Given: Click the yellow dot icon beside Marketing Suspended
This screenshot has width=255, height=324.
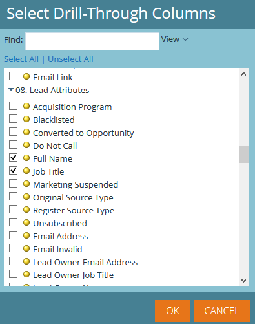Looking at the screenshot, I should click(26, 184).
